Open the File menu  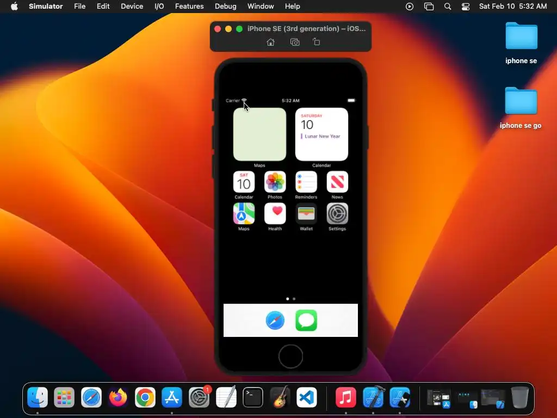(79, 7)
